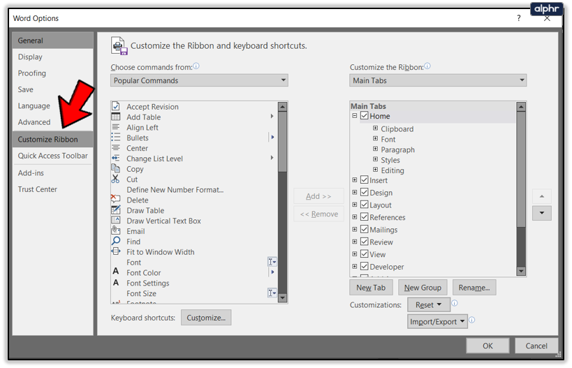Click the Email command icon
Screen dimensions: 572x368
click(116, 230)
